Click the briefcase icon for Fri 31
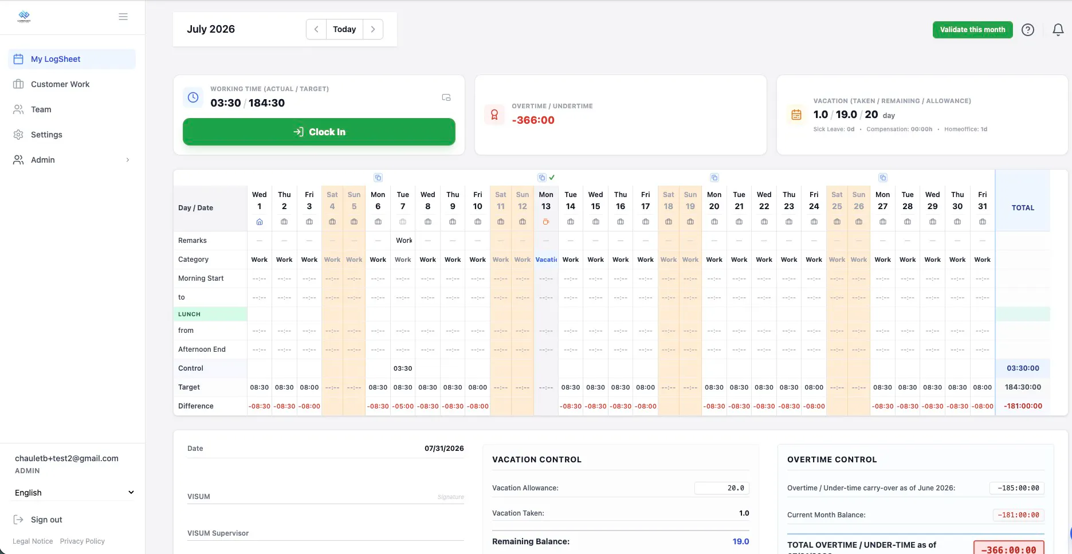This screenshot has width=1072, height=554. click(983, 222)
